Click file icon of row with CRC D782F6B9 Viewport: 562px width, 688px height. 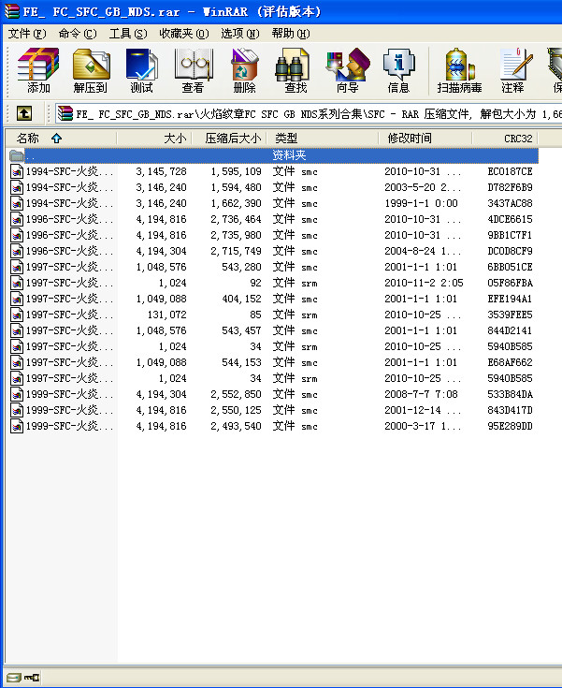tap(17, 187)
